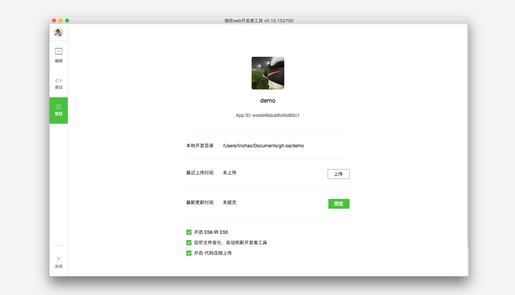Click the local directory path text

tap(263, 146)
